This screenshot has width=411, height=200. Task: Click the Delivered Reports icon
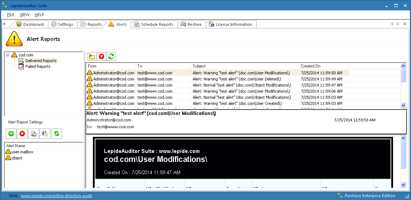[x=21, y=61]
